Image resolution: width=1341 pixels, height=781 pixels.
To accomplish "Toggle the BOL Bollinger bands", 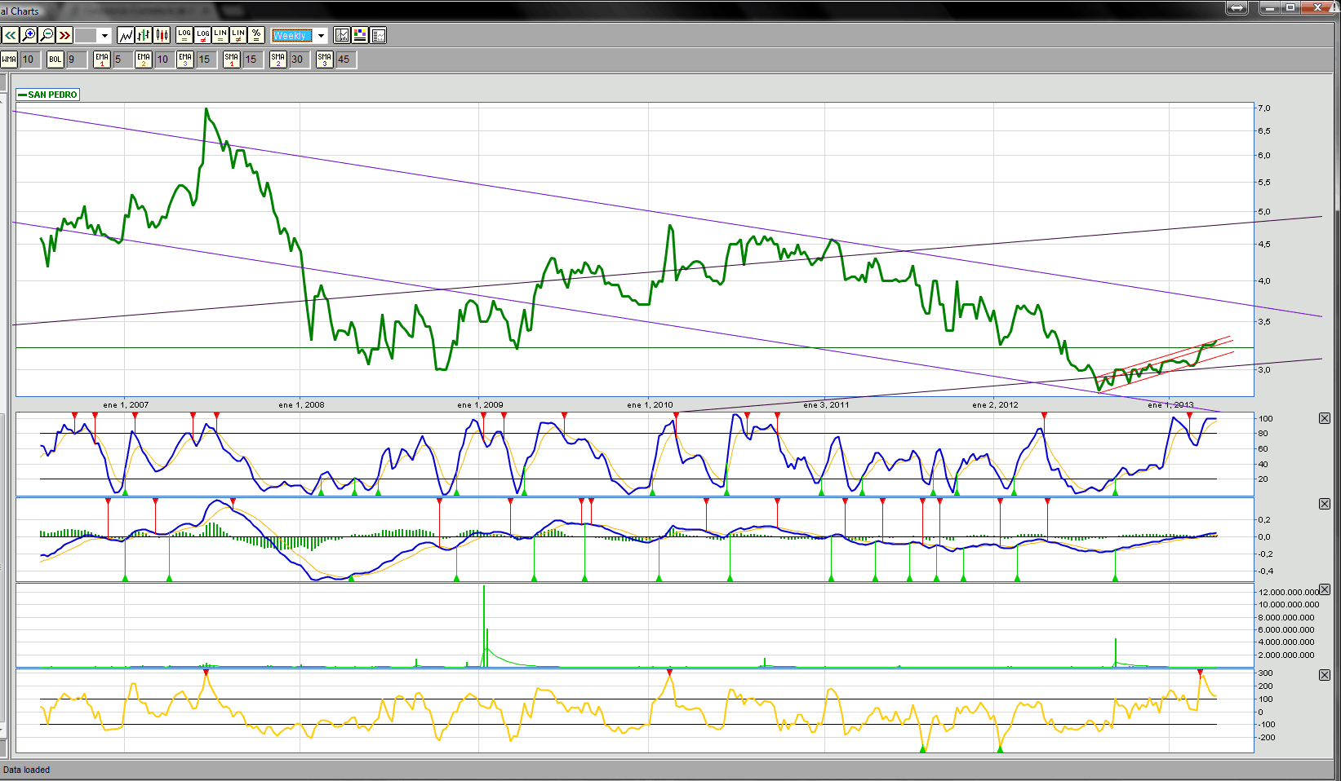I will coord(56,60).
